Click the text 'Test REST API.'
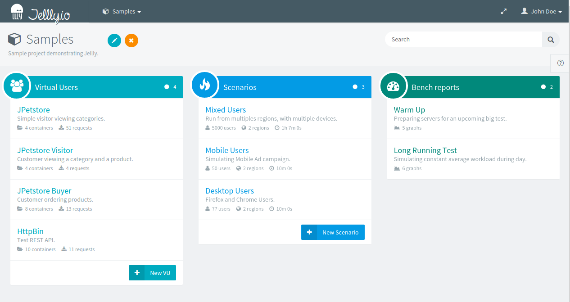The height and width of the screenshot is (302, 570). [36, 240]
